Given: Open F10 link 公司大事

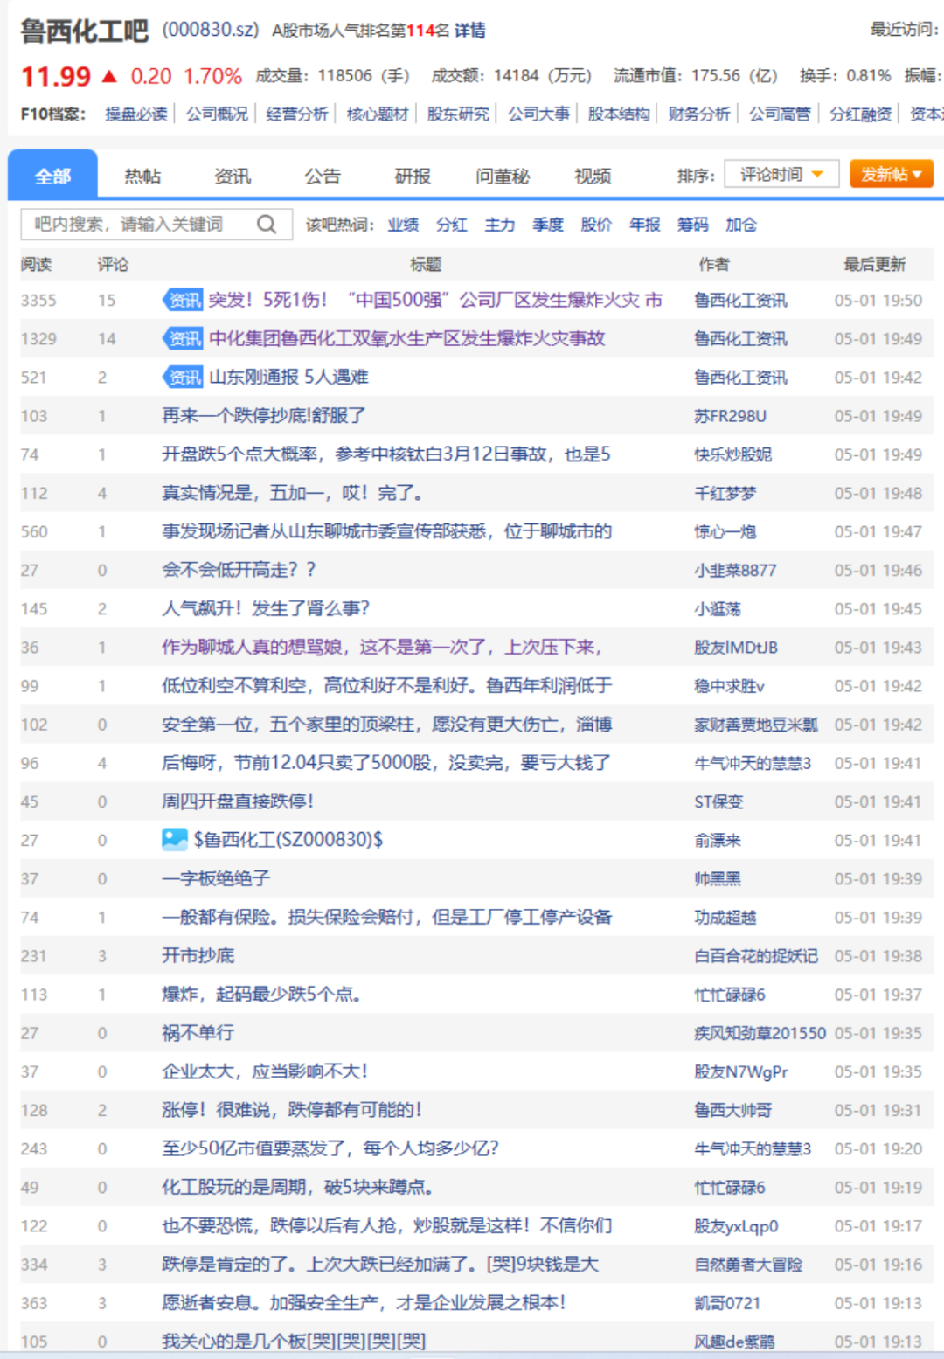Looking at the screenshot, I should click(x=538, y=114).
